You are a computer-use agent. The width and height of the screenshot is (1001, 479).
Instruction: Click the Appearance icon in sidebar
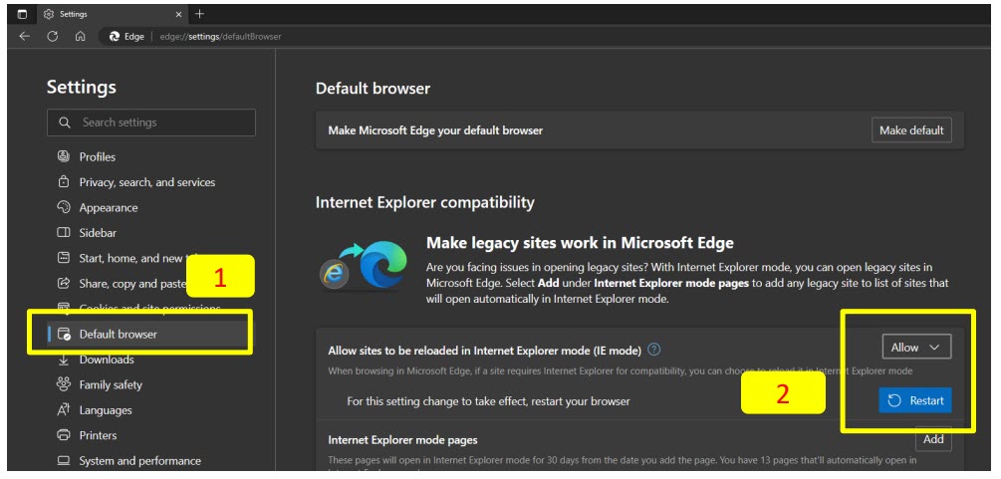pyautogui.click(x=64, y=208)
